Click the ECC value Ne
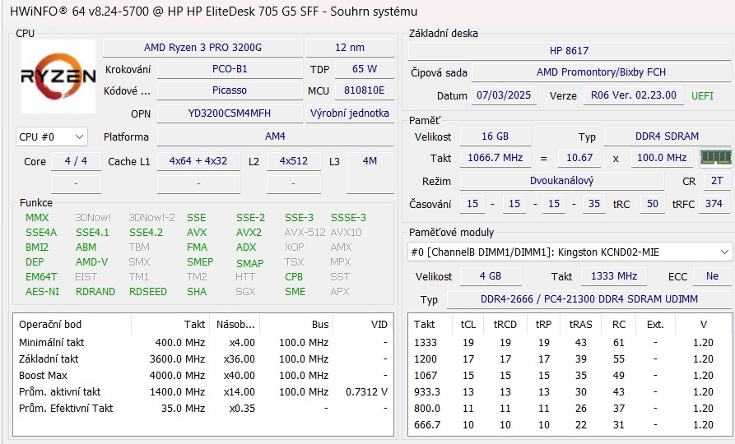 coord(713,276)
